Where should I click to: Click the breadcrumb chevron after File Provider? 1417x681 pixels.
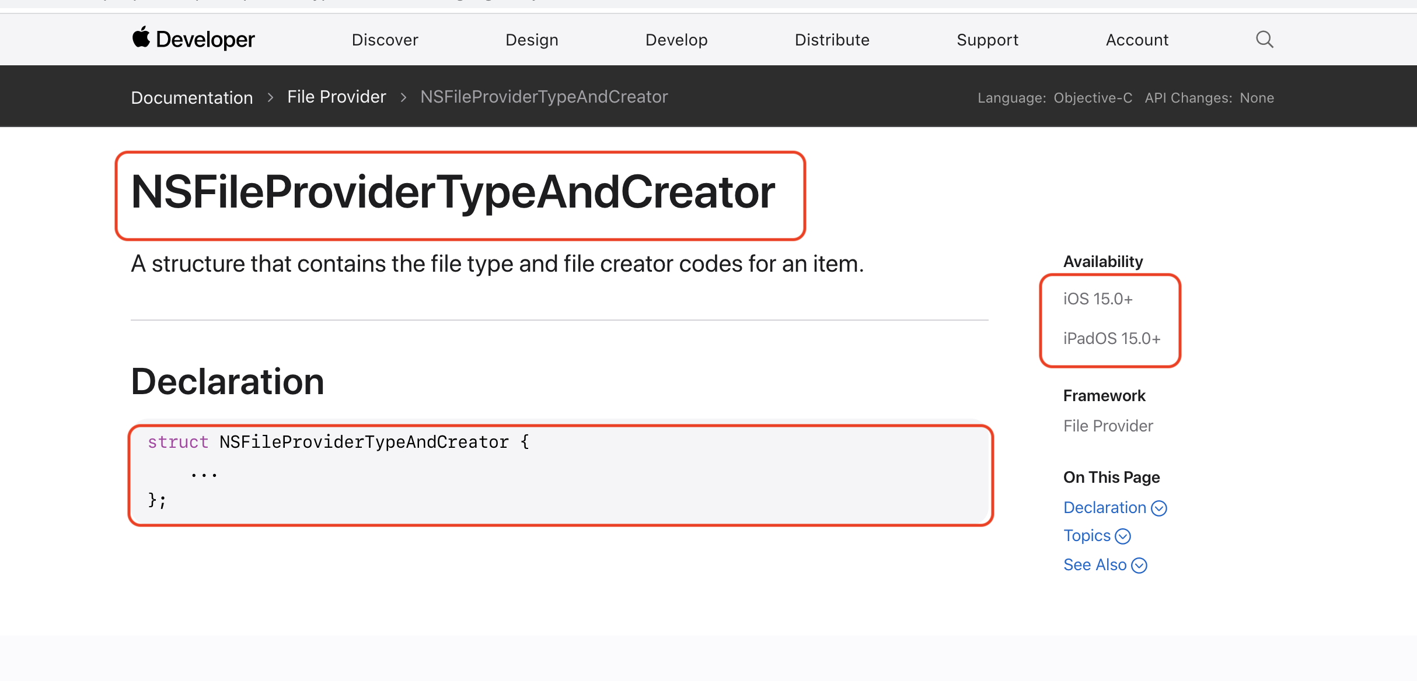point(403,97)
